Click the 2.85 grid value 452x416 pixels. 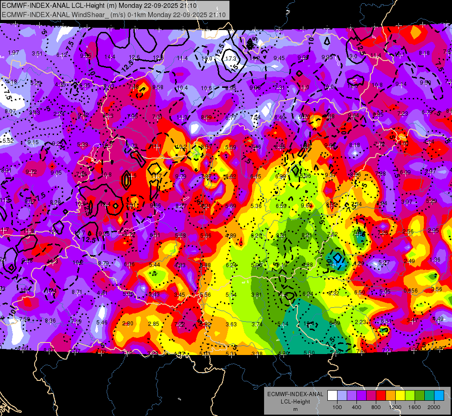coord(154,324)
